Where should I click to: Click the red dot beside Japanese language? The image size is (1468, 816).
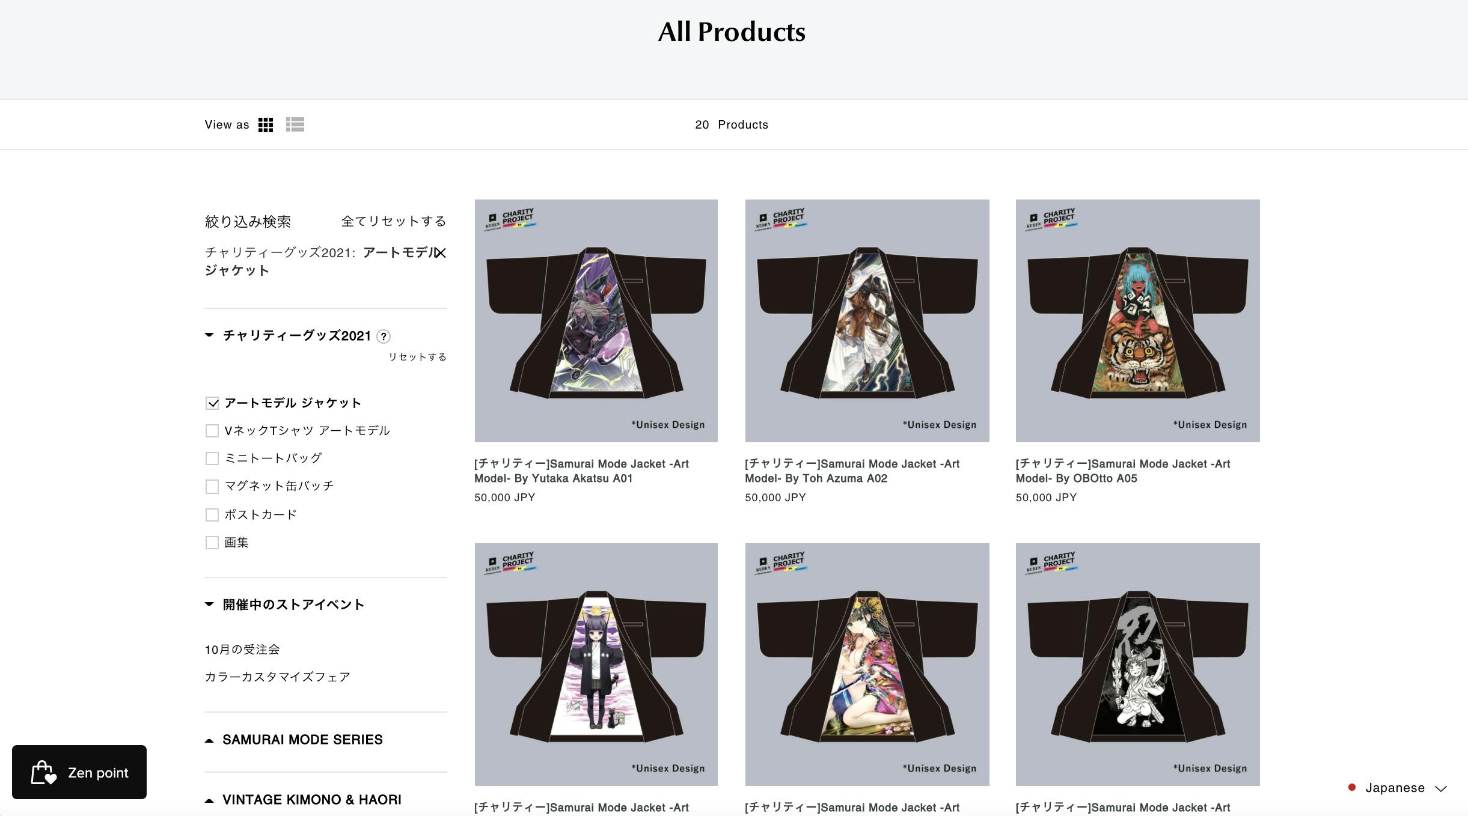coord(1352,787)
